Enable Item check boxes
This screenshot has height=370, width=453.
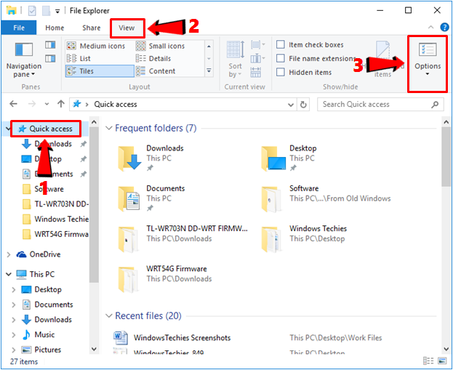coord(281,45)
